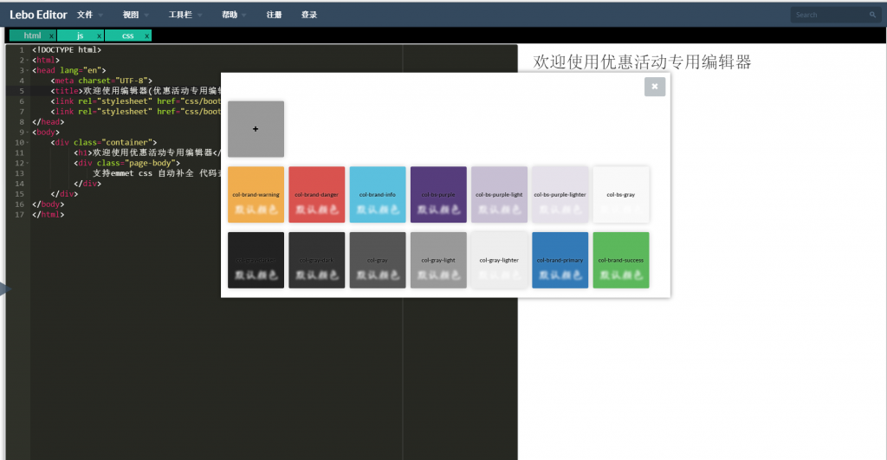Click the plus tile to add color

click(256, 129)
